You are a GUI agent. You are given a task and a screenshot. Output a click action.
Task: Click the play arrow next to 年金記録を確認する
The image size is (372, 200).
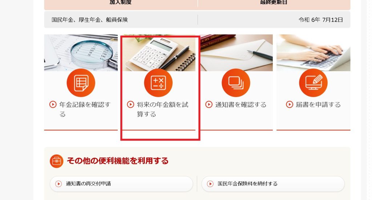click(53, 105)
